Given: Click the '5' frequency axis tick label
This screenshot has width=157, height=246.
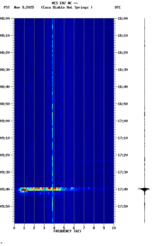Looking at the screenshot, I should pyautogui.click(x=64, y=228).
